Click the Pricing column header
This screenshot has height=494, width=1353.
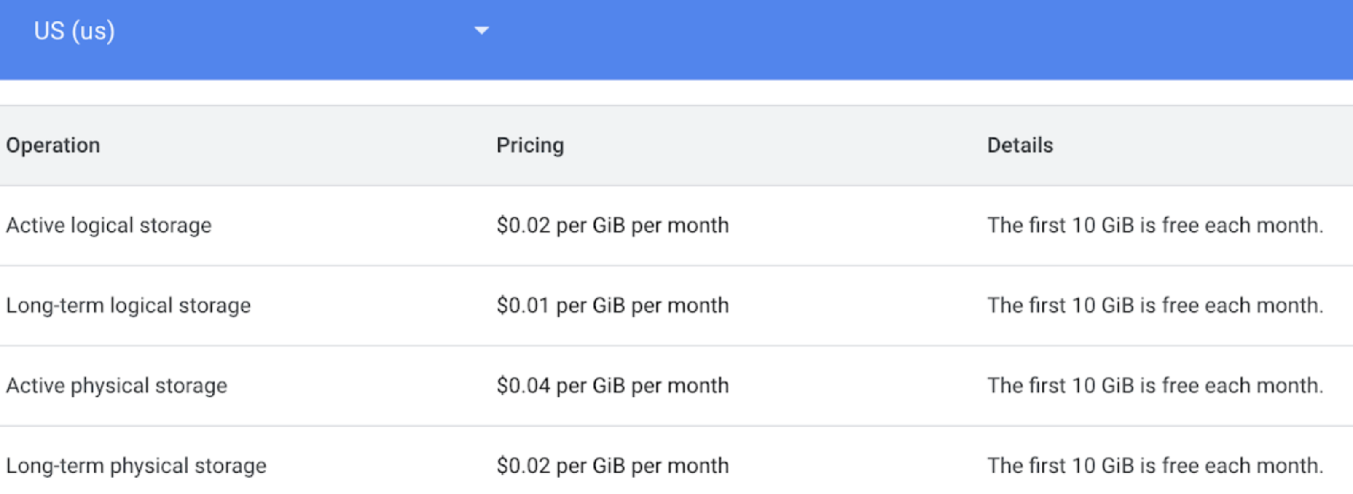[x=530, y=145]
